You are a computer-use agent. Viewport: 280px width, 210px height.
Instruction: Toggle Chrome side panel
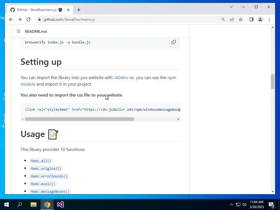click(x=252, y=19)
